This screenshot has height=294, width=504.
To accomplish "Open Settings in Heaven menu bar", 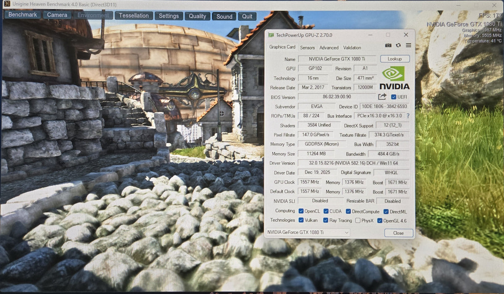I will click(169, 16).
